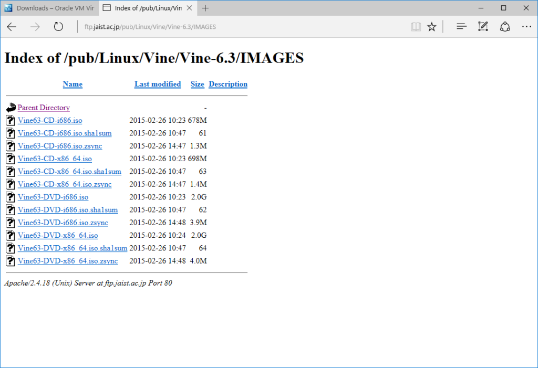
Task: Refresh the current page
Action: click(x=57, y=26)
